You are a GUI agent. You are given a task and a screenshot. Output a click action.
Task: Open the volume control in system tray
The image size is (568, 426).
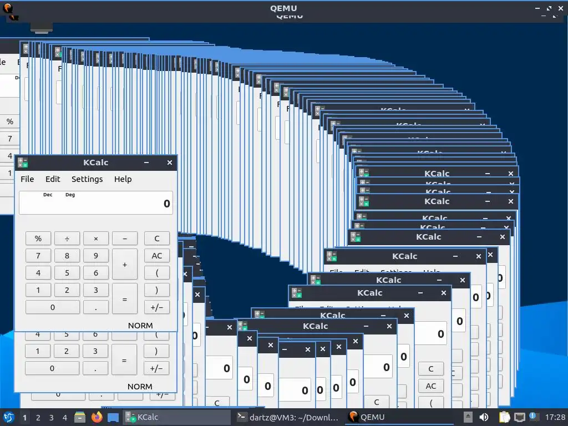click(484, 417)
